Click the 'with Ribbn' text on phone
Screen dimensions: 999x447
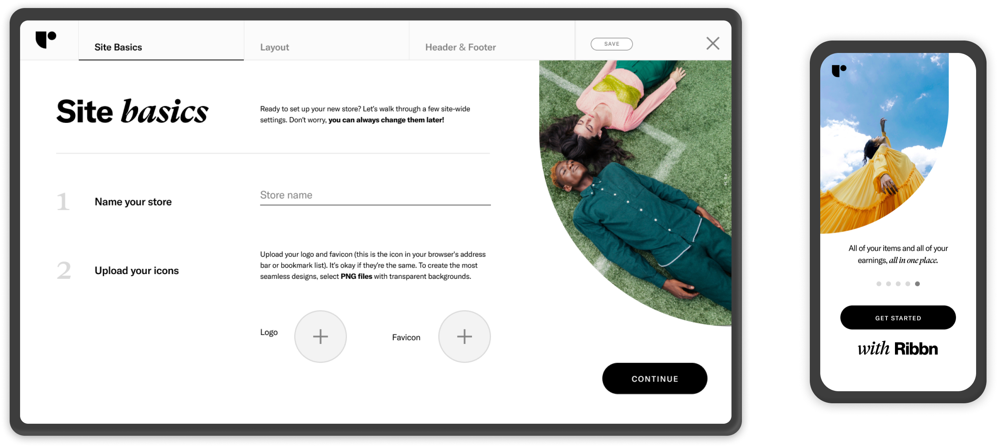click(898, 348)
